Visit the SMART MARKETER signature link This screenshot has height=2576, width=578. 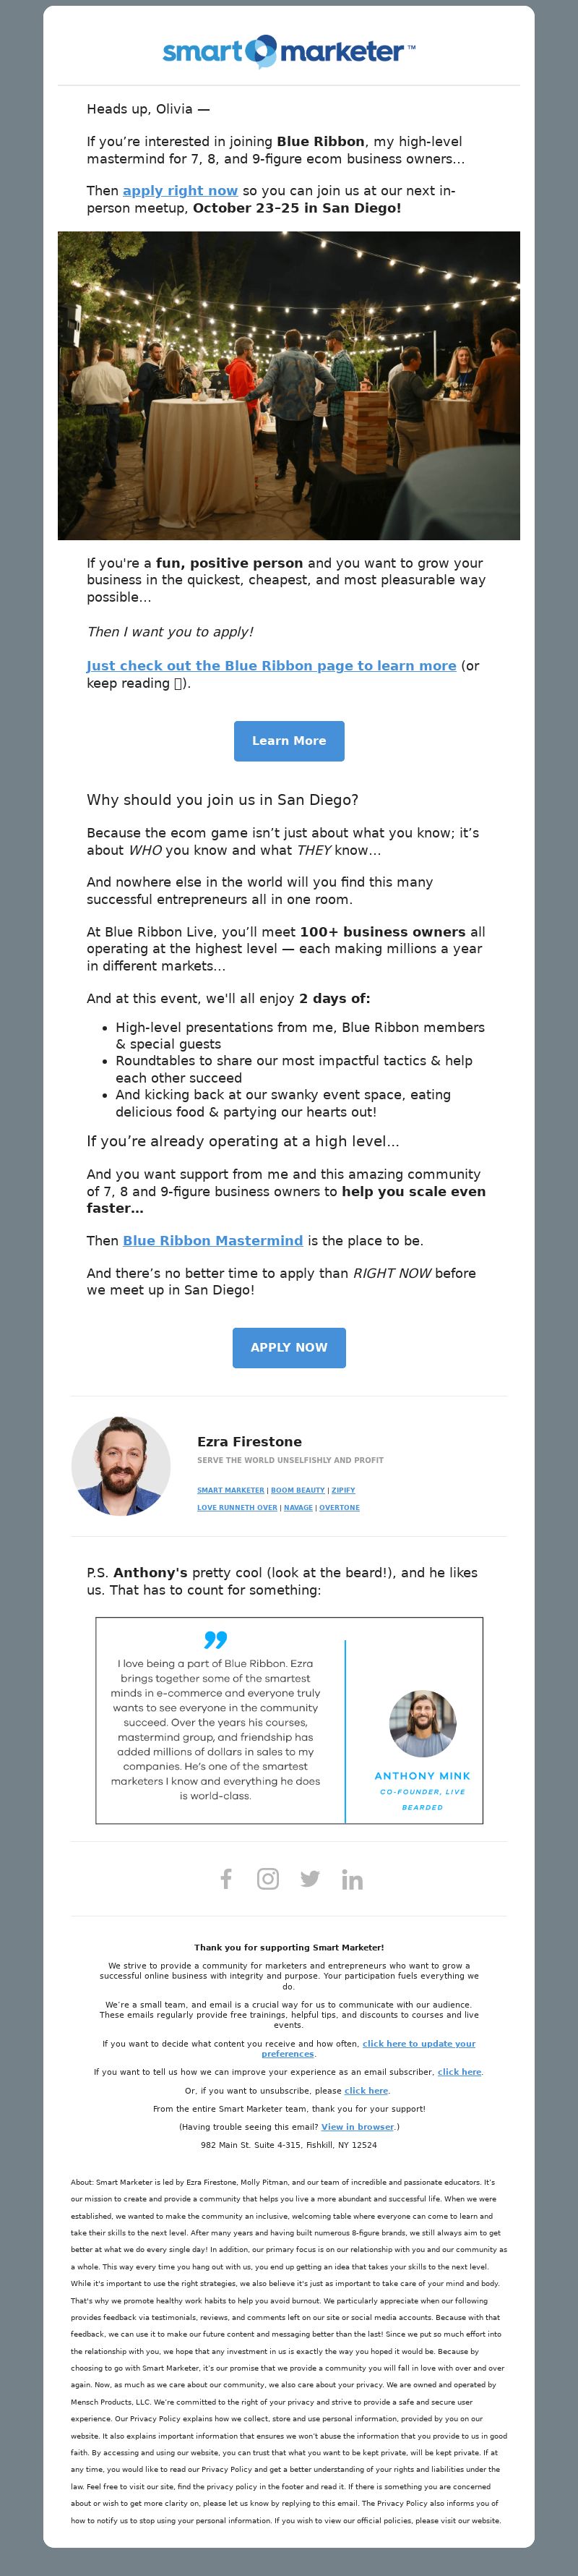pyautogui.click(x=230, y=1490)
